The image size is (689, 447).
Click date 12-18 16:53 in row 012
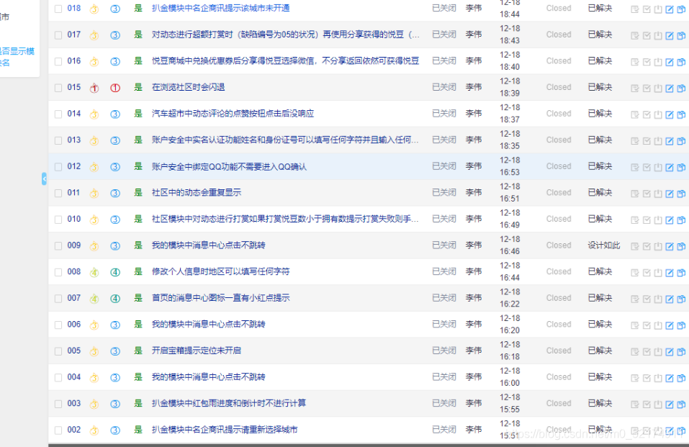point(510,166)
